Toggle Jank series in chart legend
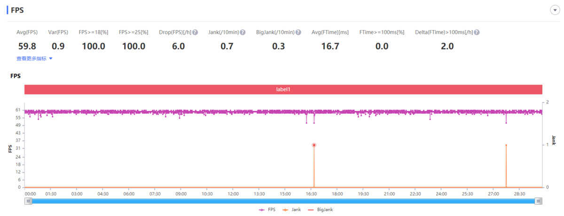The height and width of the screenshot is (216, 564). click(292, 209)
